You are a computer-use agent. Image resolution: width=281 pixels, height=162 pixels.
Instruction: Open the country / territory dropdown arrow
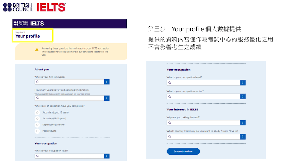coord(242,137)
